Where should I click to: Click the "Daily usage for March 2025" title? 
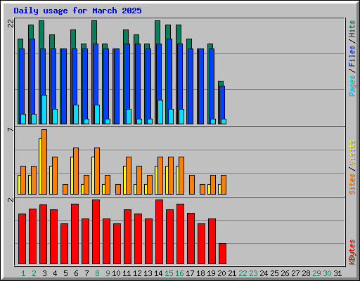tap(77, 11)
